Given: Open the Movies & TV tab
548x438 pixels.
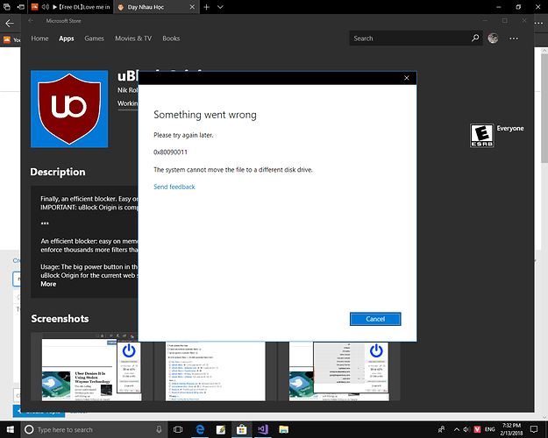Looking at the screenshot, I should pos(133,39).
